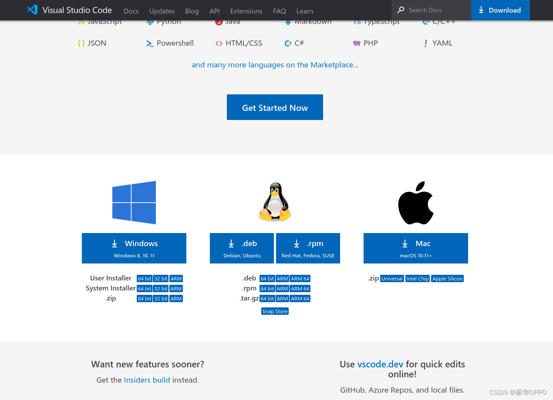The image size is (553, 400).
Task: Open the vscode.dev link
Action: tap(380, 364)
